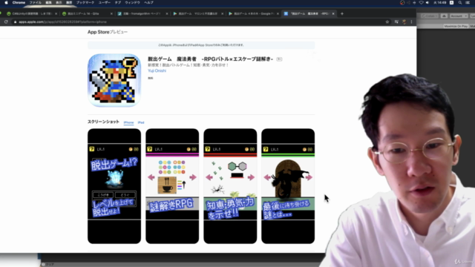Close the Qiita tab

point(111,13)
